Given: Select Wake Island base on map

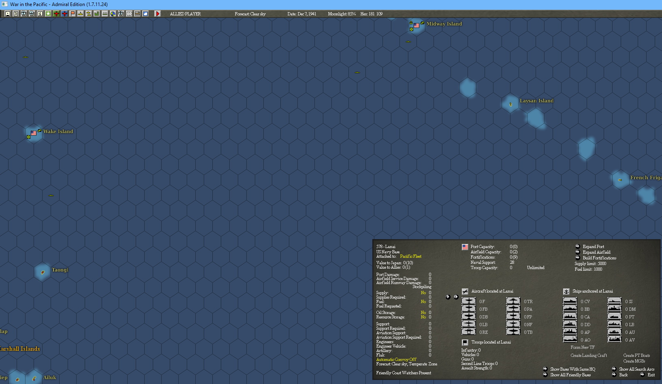Looking at the screenshot, I should tap(34, 133).
